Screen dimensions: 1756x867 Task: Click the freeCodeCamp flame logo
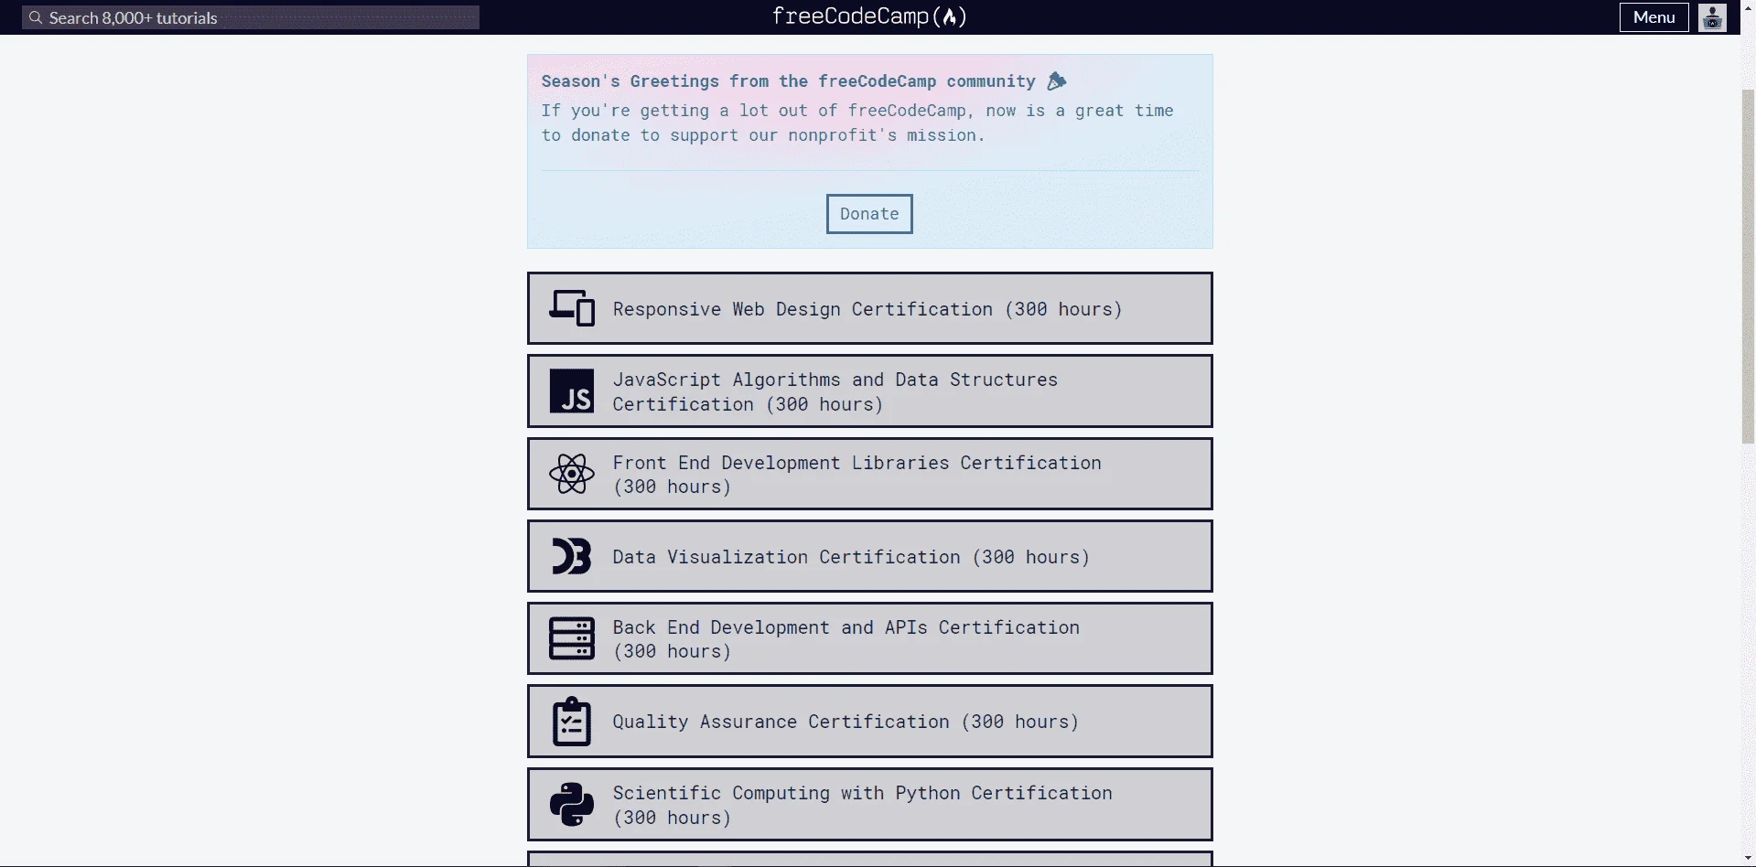(x=869, y=16)
